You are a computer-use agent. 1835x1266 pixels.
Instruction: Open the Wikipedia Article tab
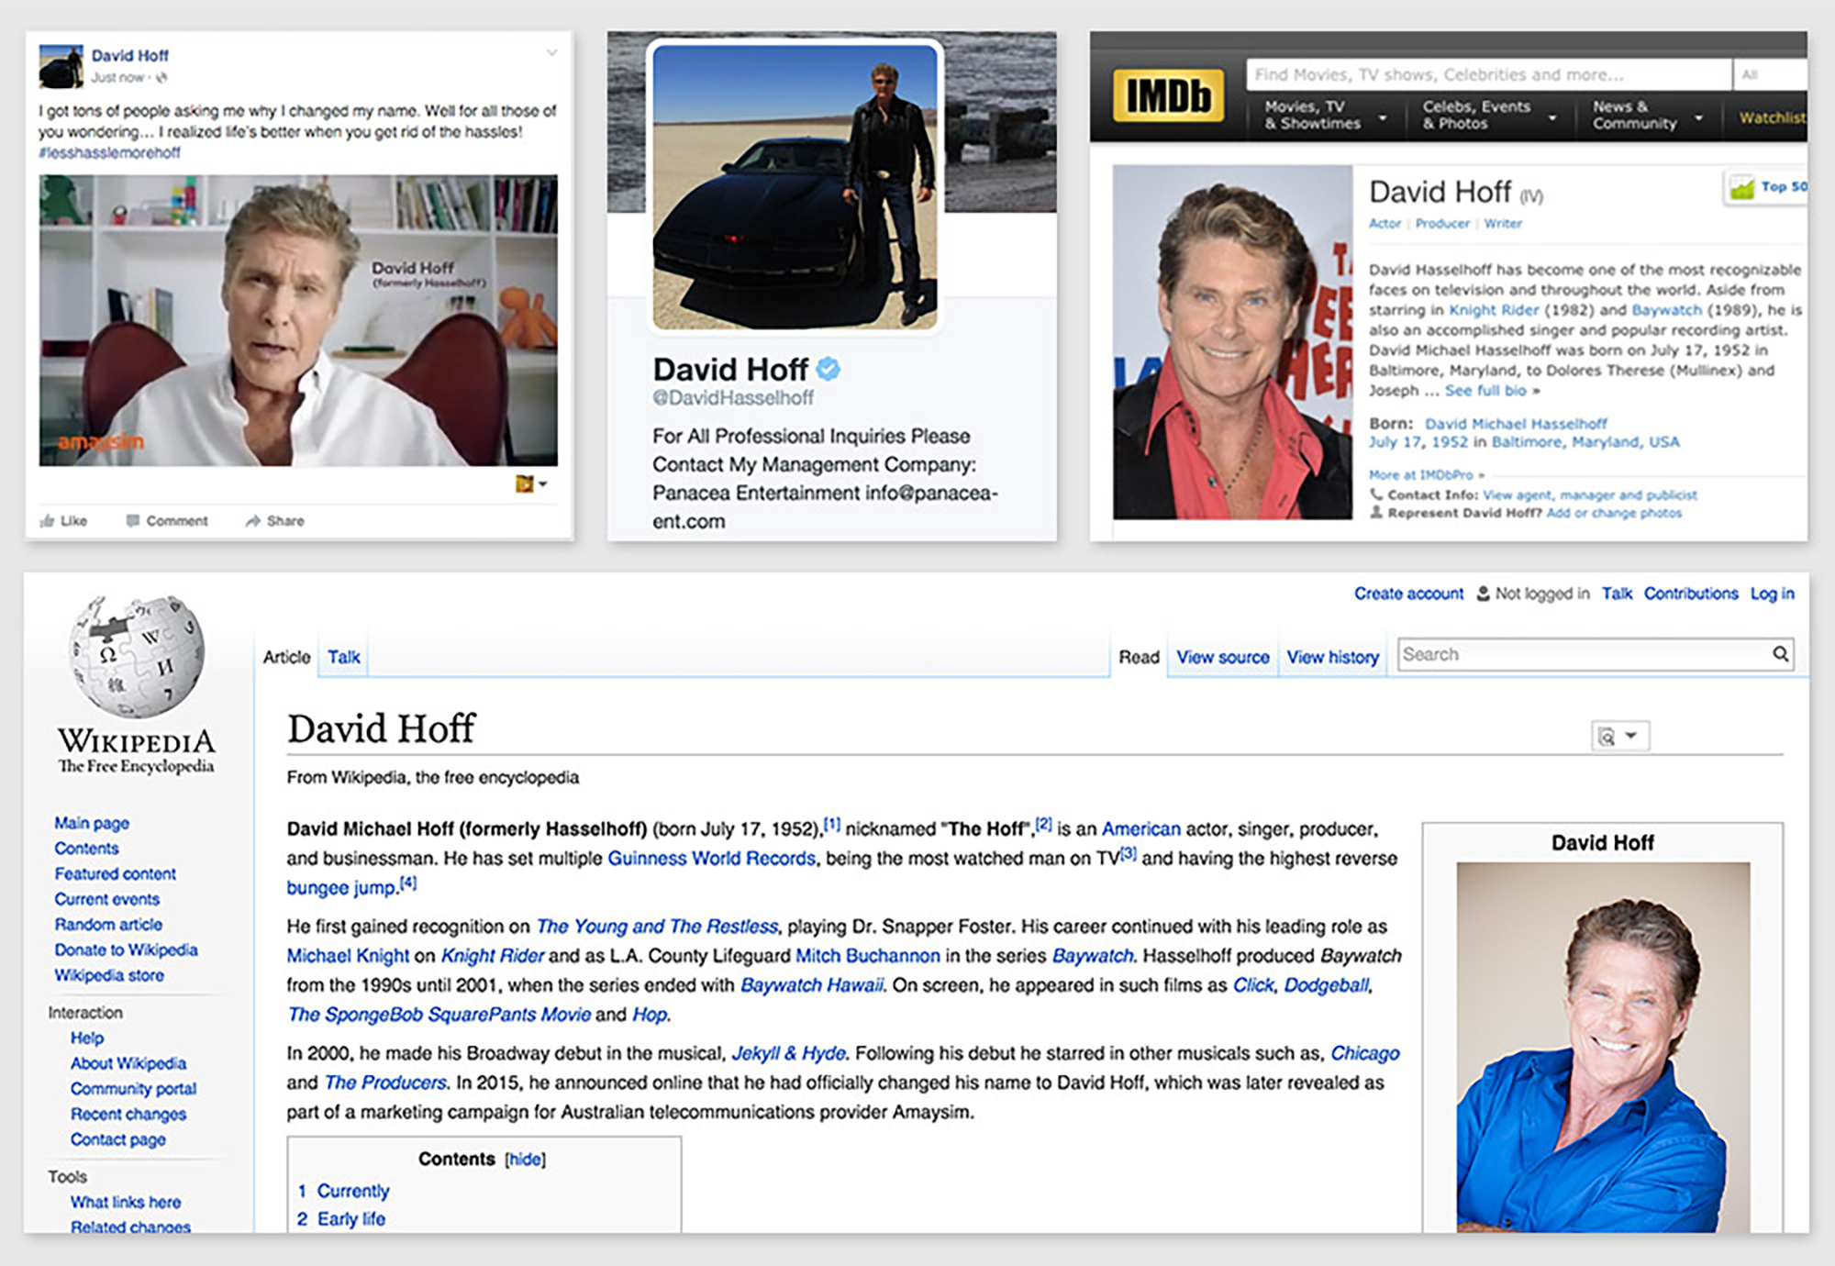[286, 657]
